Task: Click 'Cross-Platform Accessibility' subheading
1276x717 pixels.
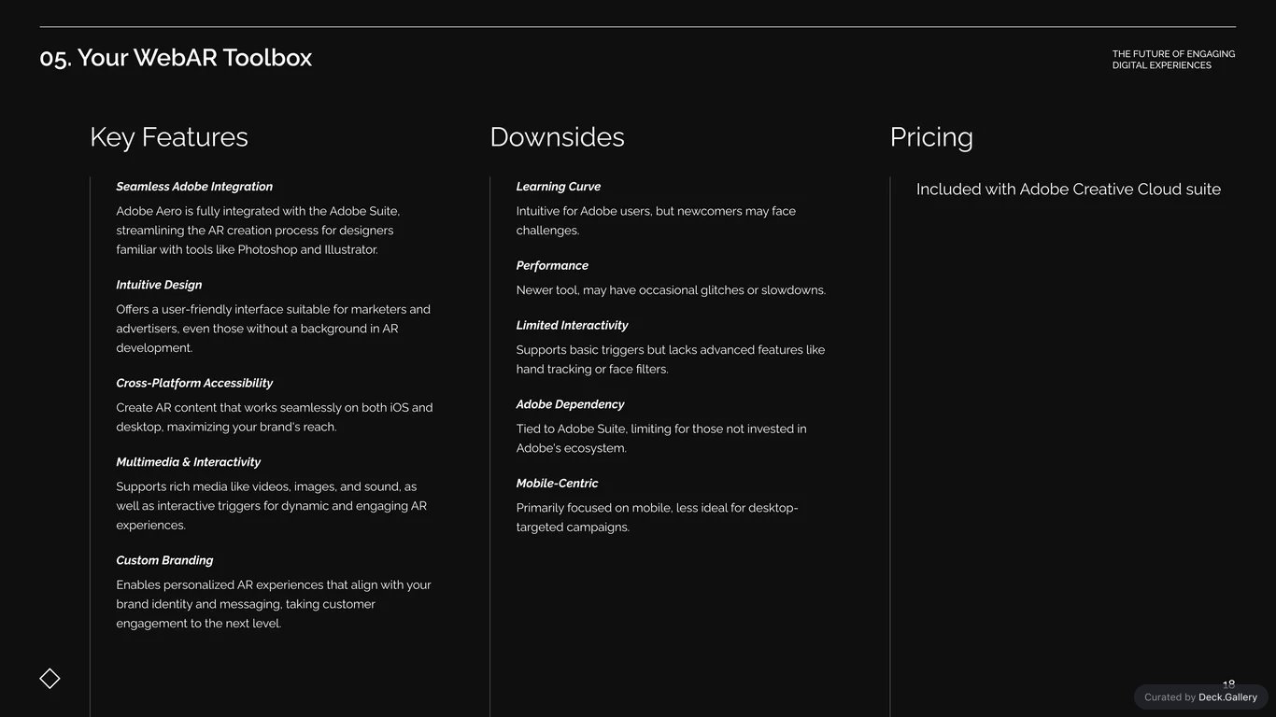Action: pos(194,383)
